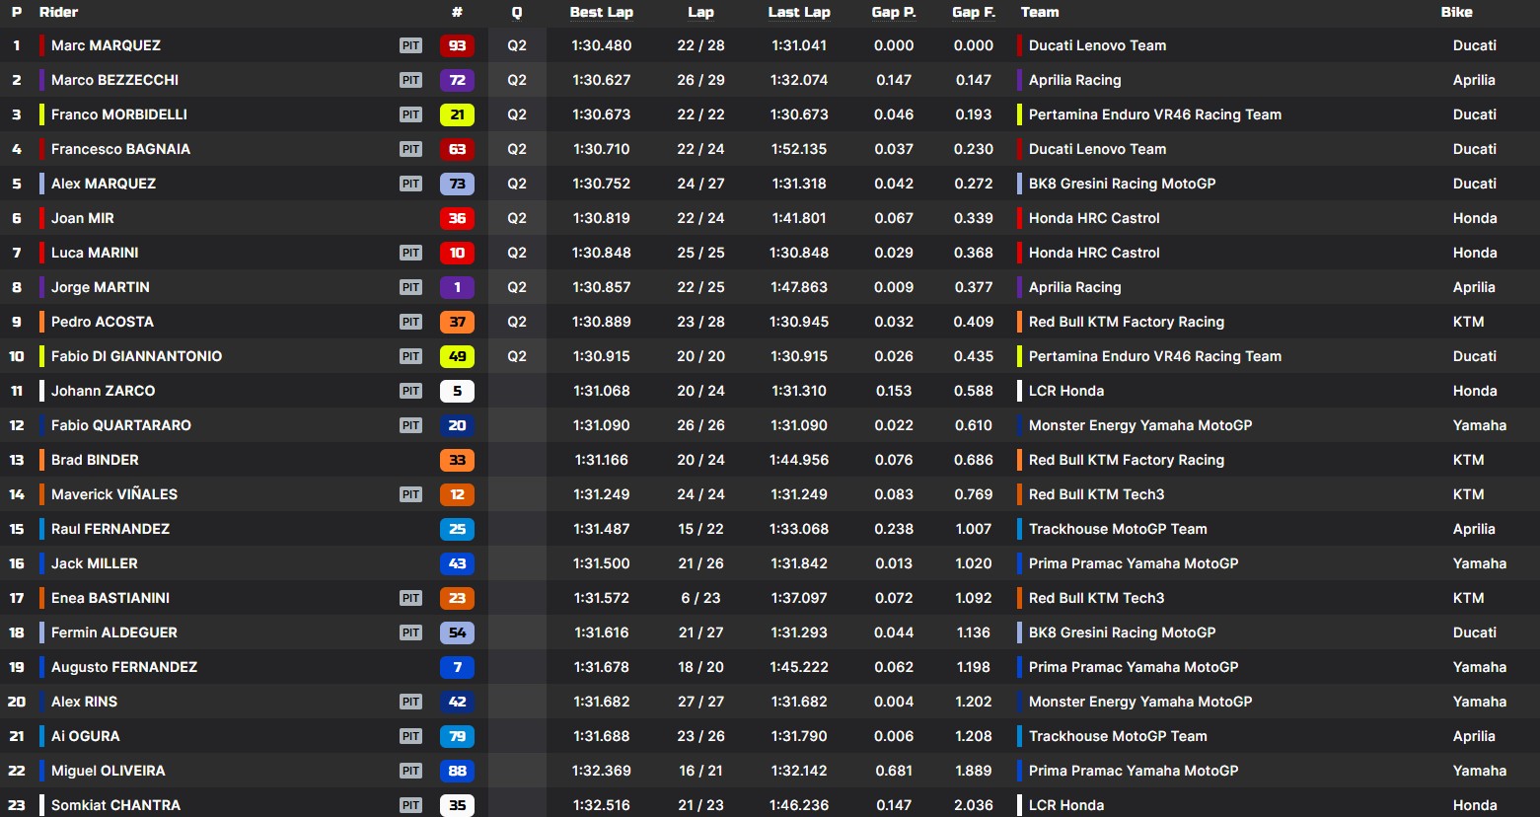Click the PIT indicator for Johann ZARCO

coord(410,391)
